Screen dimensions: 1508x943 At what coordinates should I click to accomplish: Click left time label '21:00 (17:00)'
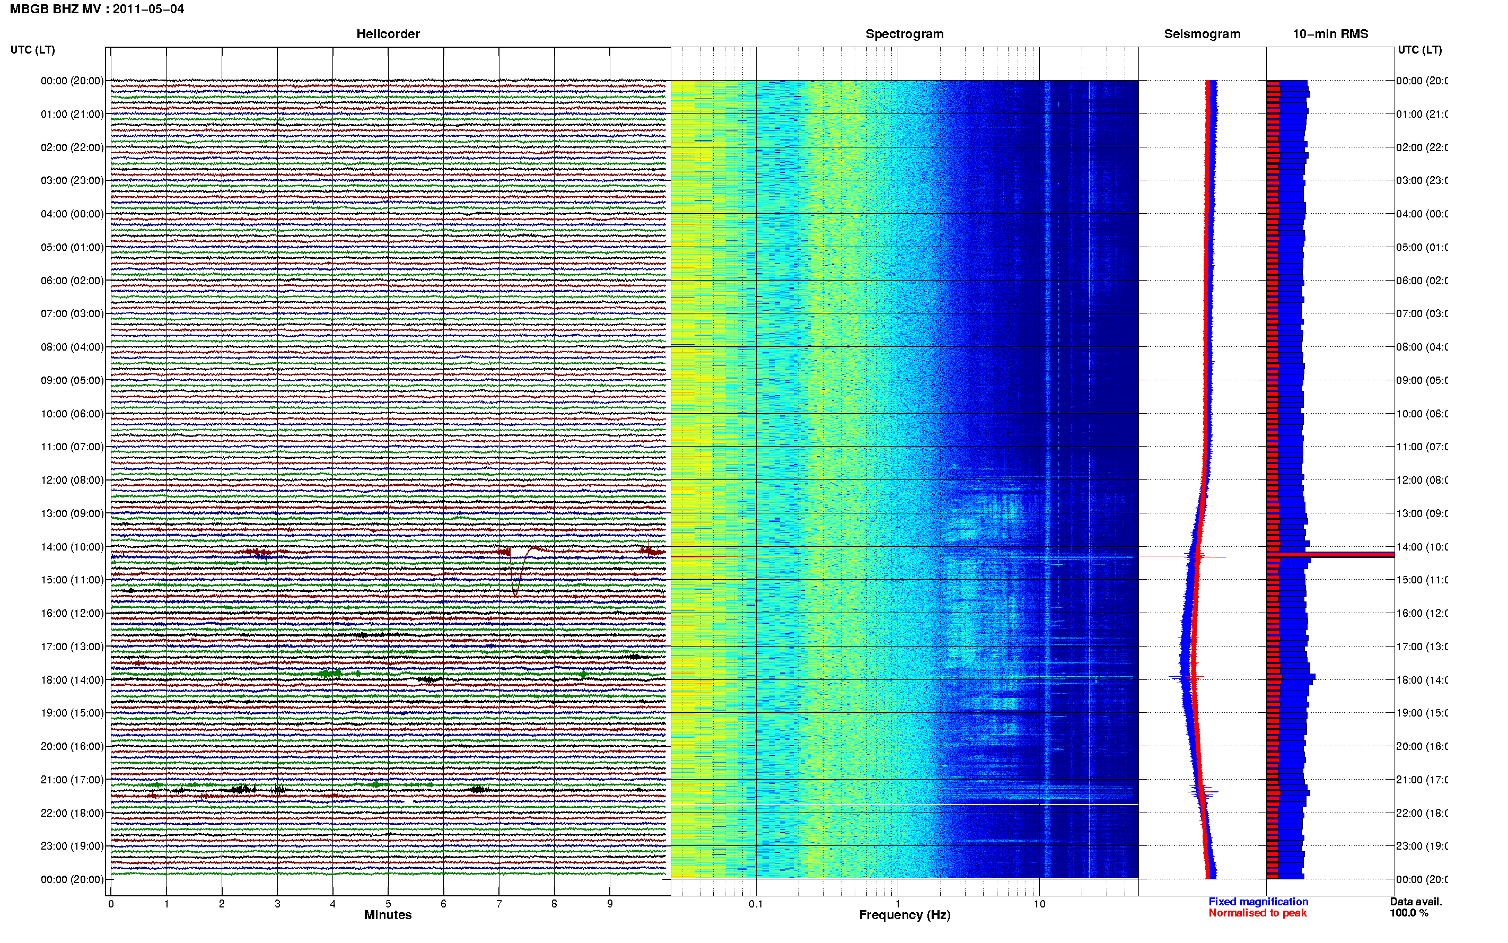pos(72,780)
